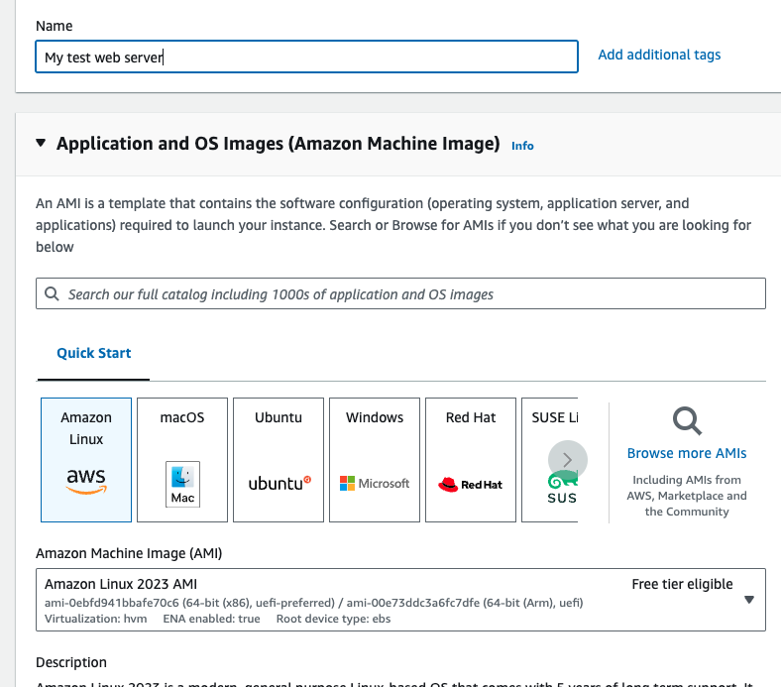Select the Red Hat AMI tile
This screenshot has height=687, width=781.
471,459
